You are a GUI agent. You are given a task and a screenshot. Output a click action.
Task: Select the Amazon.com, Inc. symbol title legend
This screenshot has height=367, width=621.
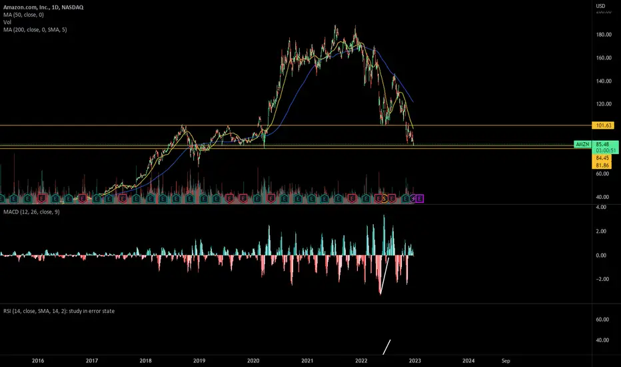[x=43, y=7]
